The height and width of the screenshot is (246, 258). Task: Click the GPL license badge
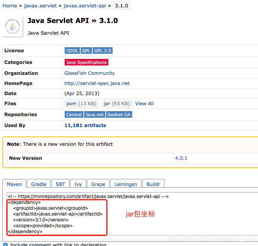pyautogui.click(x=86, y=51)
